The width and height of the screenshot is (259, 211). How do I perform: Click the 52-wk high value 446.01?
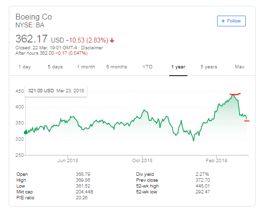(x=203, y=186)
